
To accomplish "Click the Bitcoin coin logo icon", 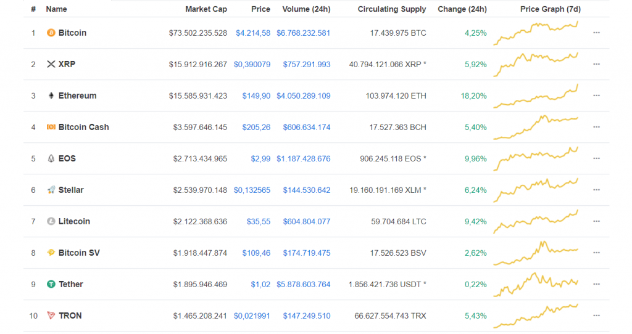I will click(x=51, y=33).
